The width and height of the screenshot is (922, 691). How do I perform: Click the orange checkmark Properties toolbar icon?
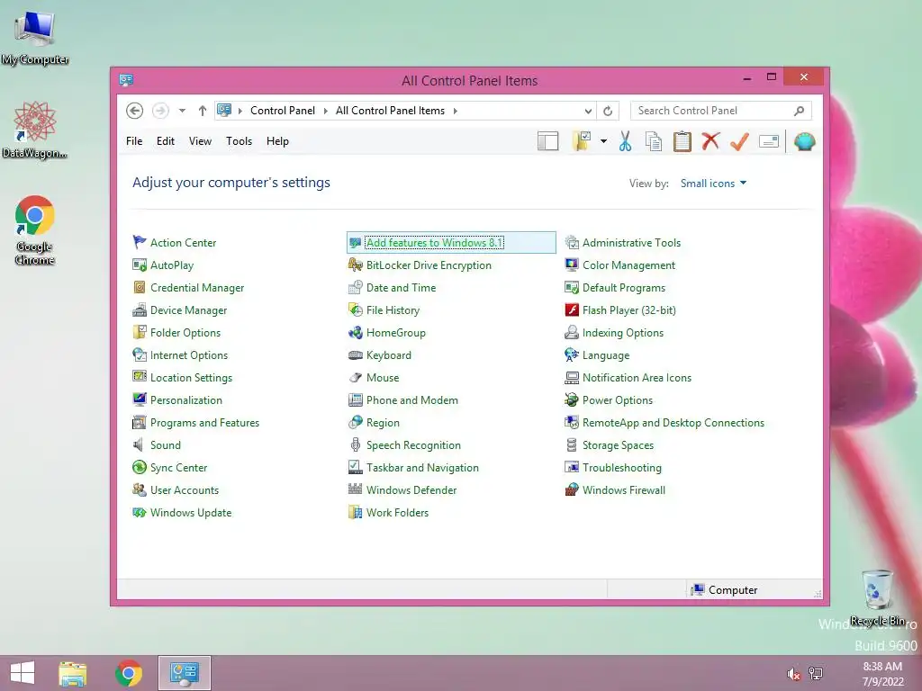tap(739, 141)
